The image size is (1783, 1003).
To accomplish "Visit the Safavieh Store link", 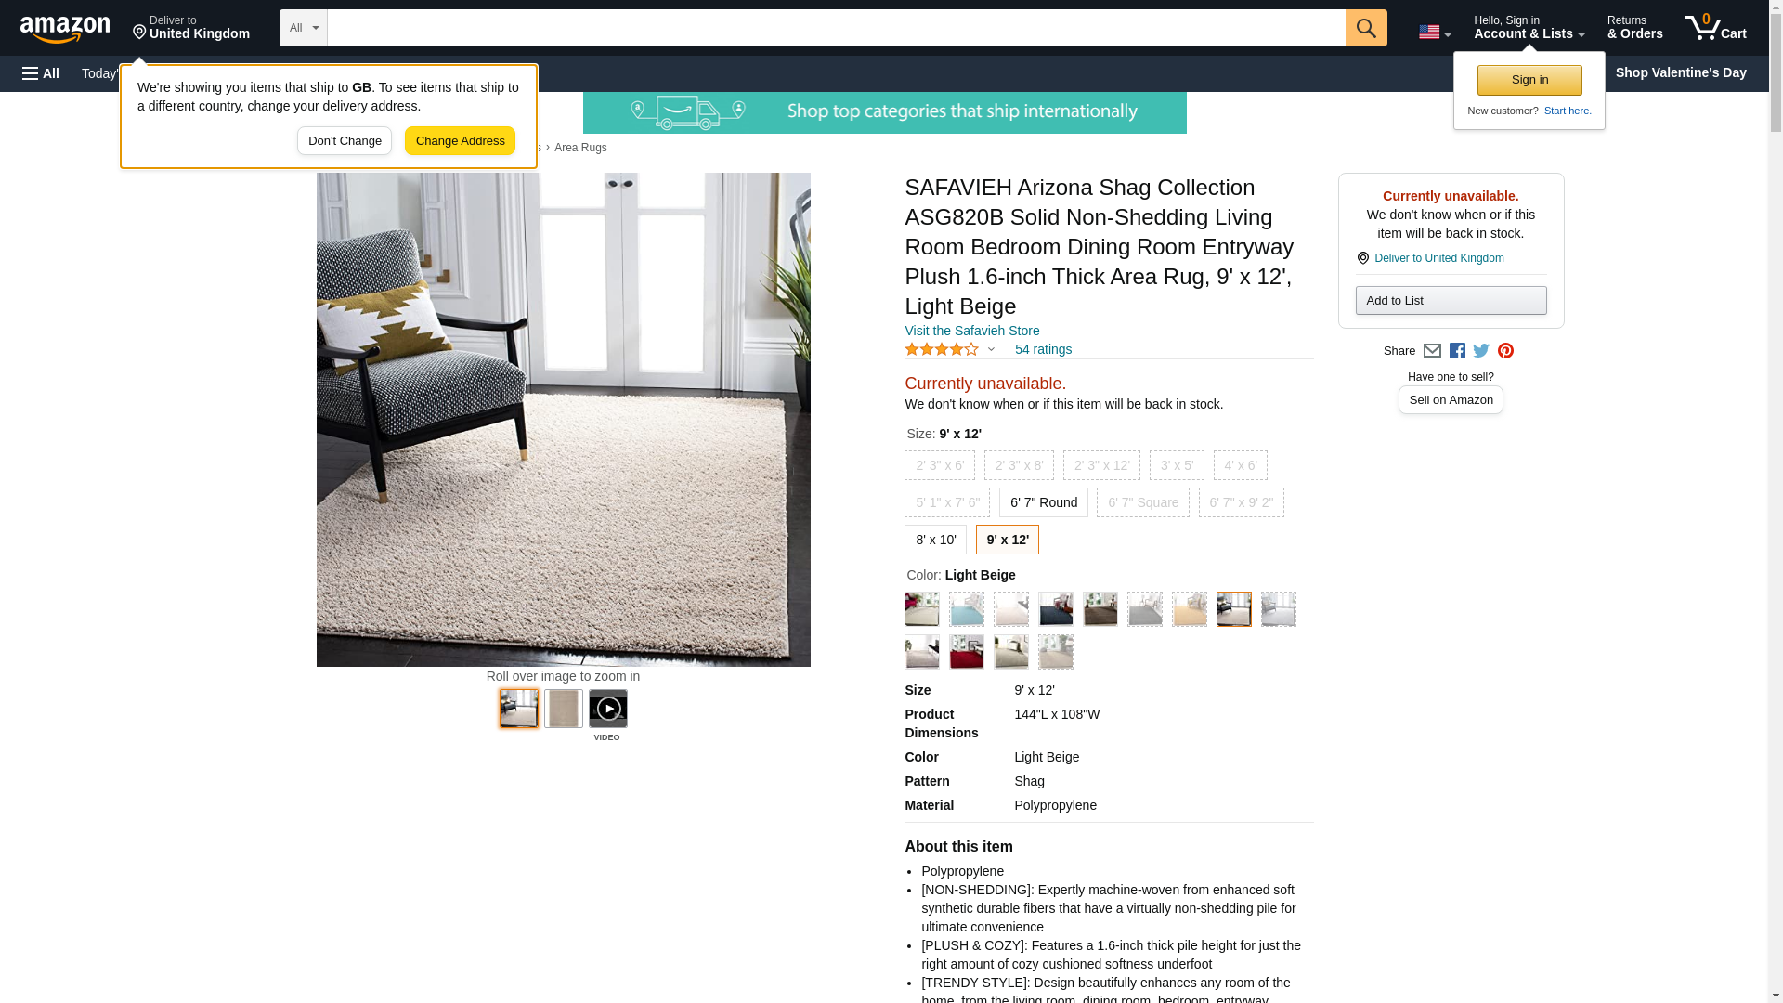I will [972, 331].
